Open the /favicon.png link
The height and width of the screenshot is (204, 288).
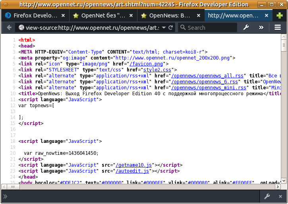147,64
